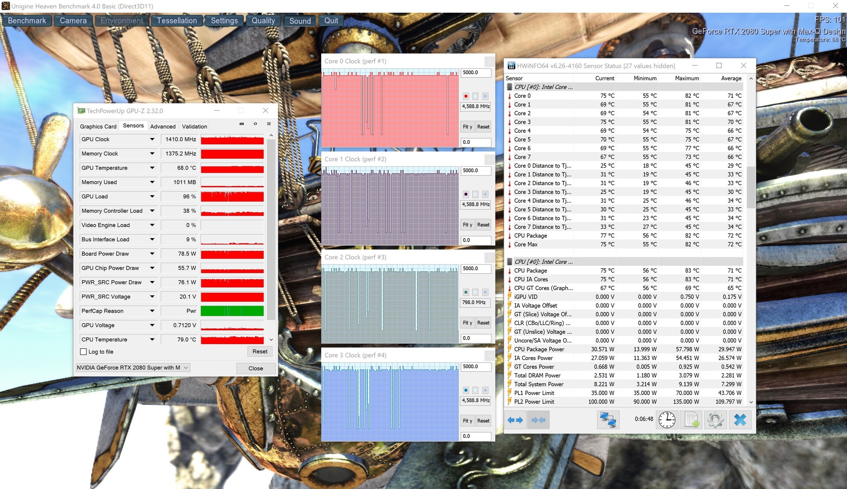The image size is (847, 489).
Task: Click the 5000.0 max field of Core 2 graph
Action: (x=475, y=269)
